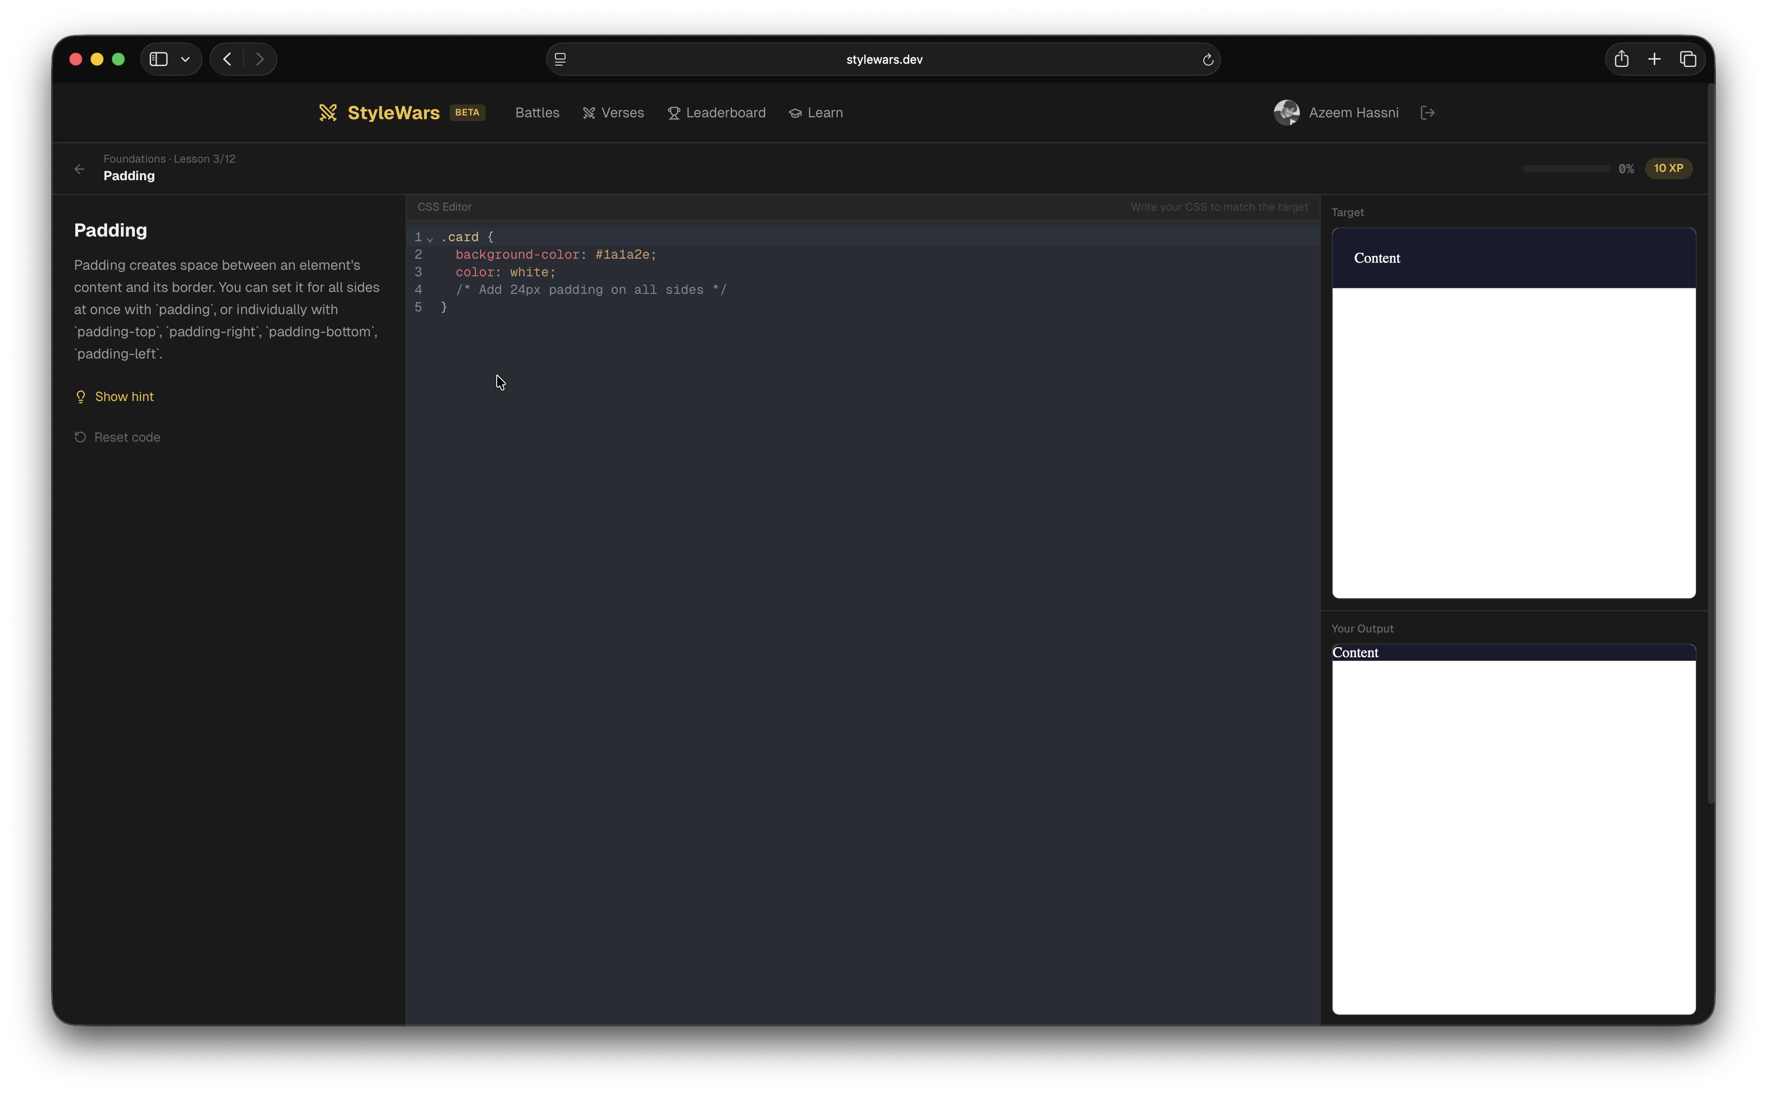The image size is (1767, 1094).
Task: Click the forward navigation arrow icon
Action: pyautogui.click(x=260, y=59)
